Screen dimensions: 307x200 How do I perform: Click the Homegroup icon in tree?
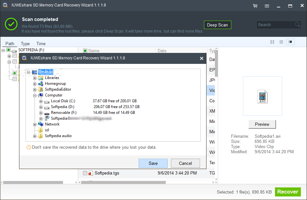[x=41, y=84]
